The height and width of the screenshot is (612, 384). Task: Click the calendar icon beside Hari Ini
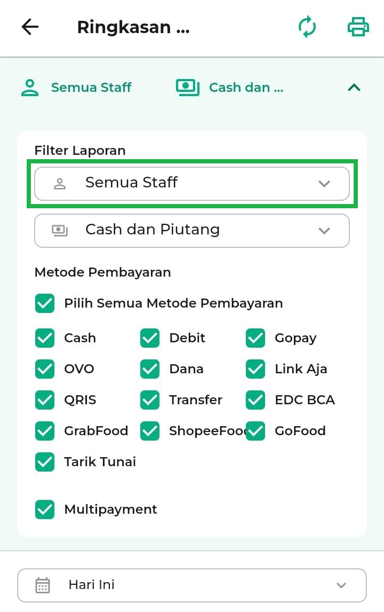click(x=43, y=585)
